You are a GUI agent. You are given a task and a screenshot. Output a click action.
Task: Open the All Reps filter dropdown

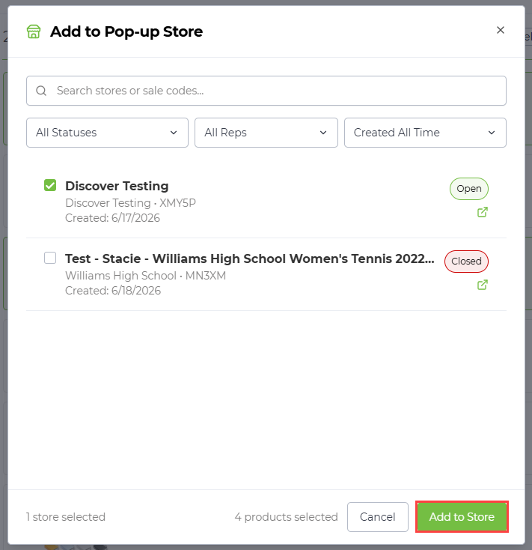pos(266,133)
